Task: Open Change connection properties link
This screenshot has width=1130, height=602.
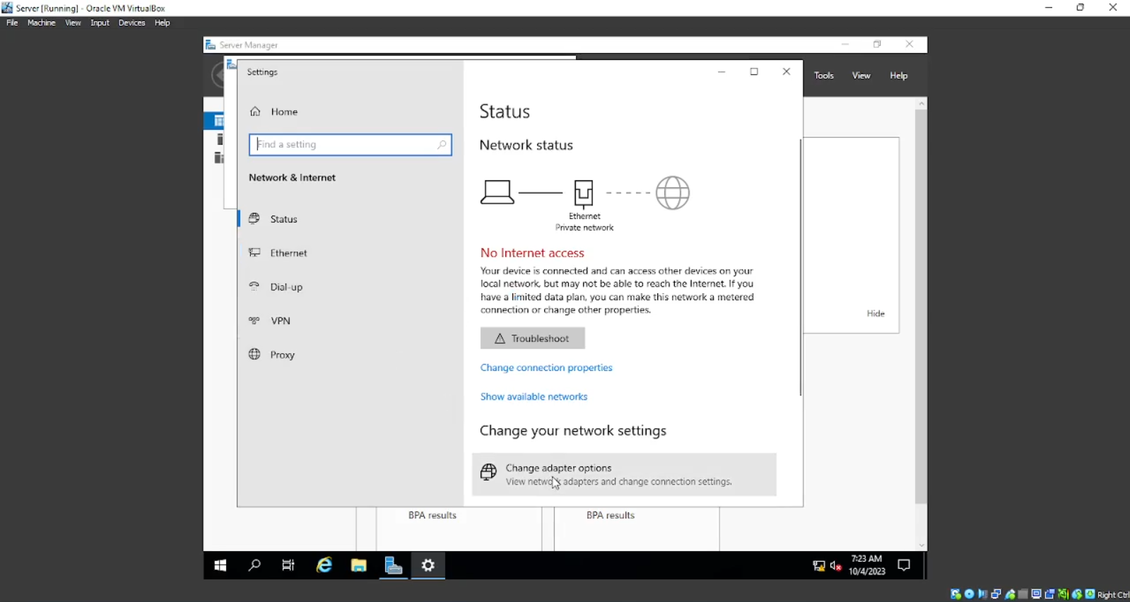Action: tap(546, 367)
